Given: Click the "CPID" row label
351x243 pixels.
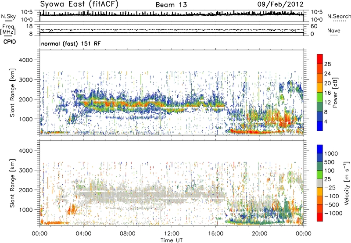Looking at the screenshot, I should (x=10, y=42).
